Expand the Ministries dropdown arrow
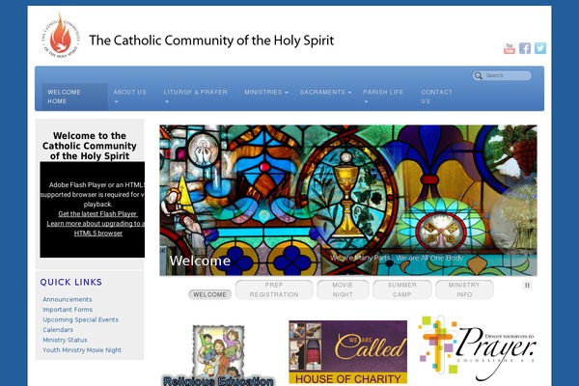Screen dimensions: 579x386 click(x=287, y=93)
